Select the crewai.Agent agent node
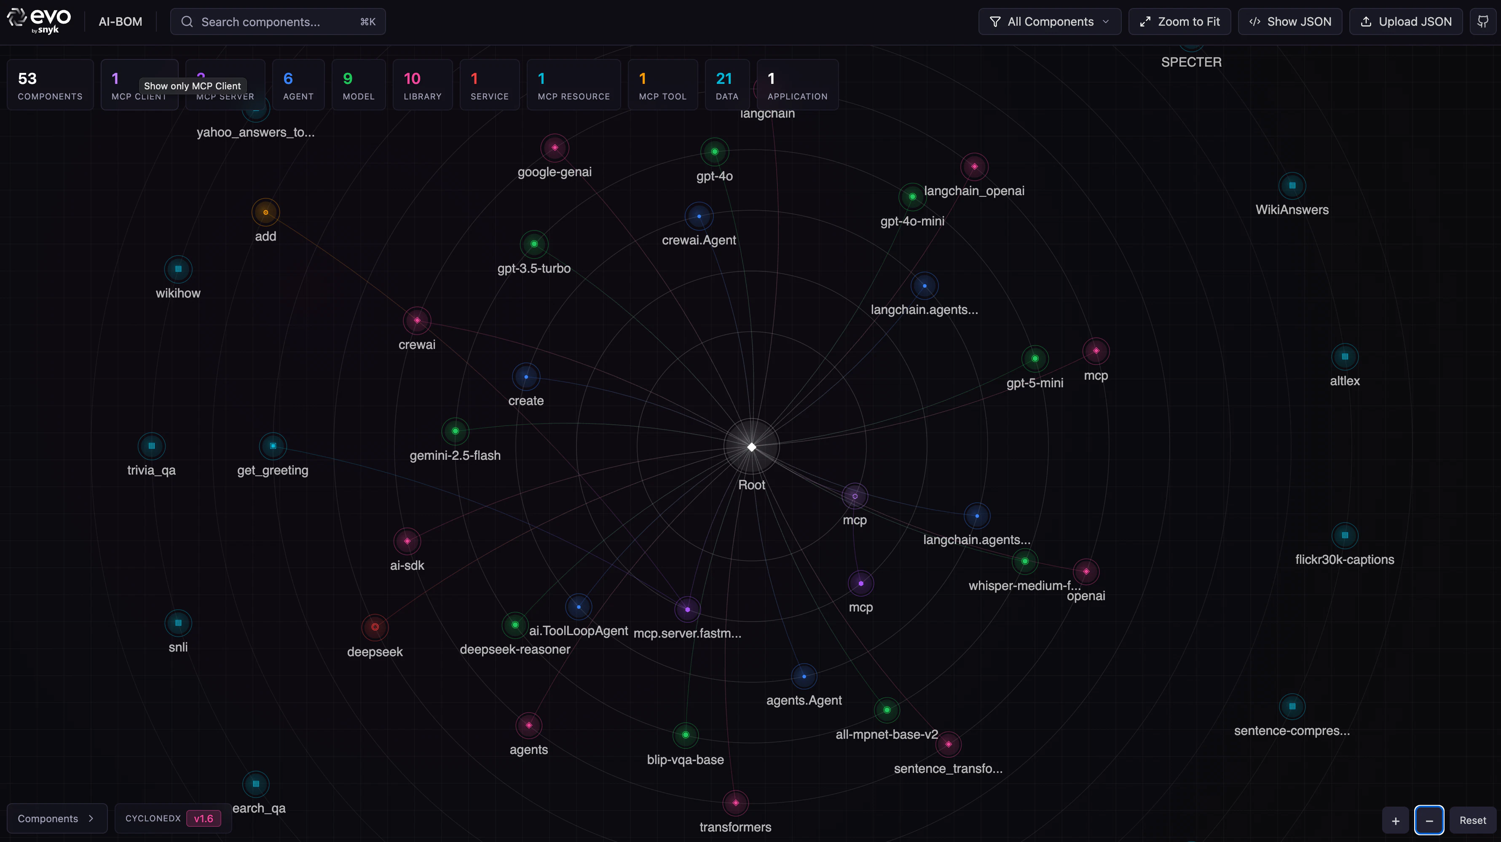Screen dimensions: 1501x842 point(699,216)
